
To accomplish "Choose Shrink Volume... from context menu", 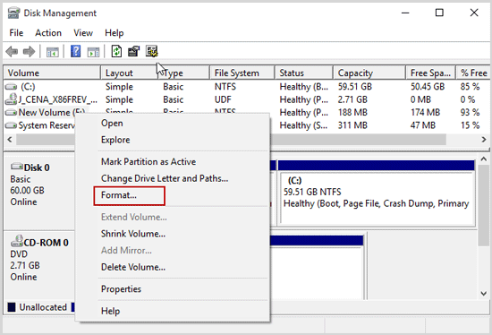I will tap(133, 234).
